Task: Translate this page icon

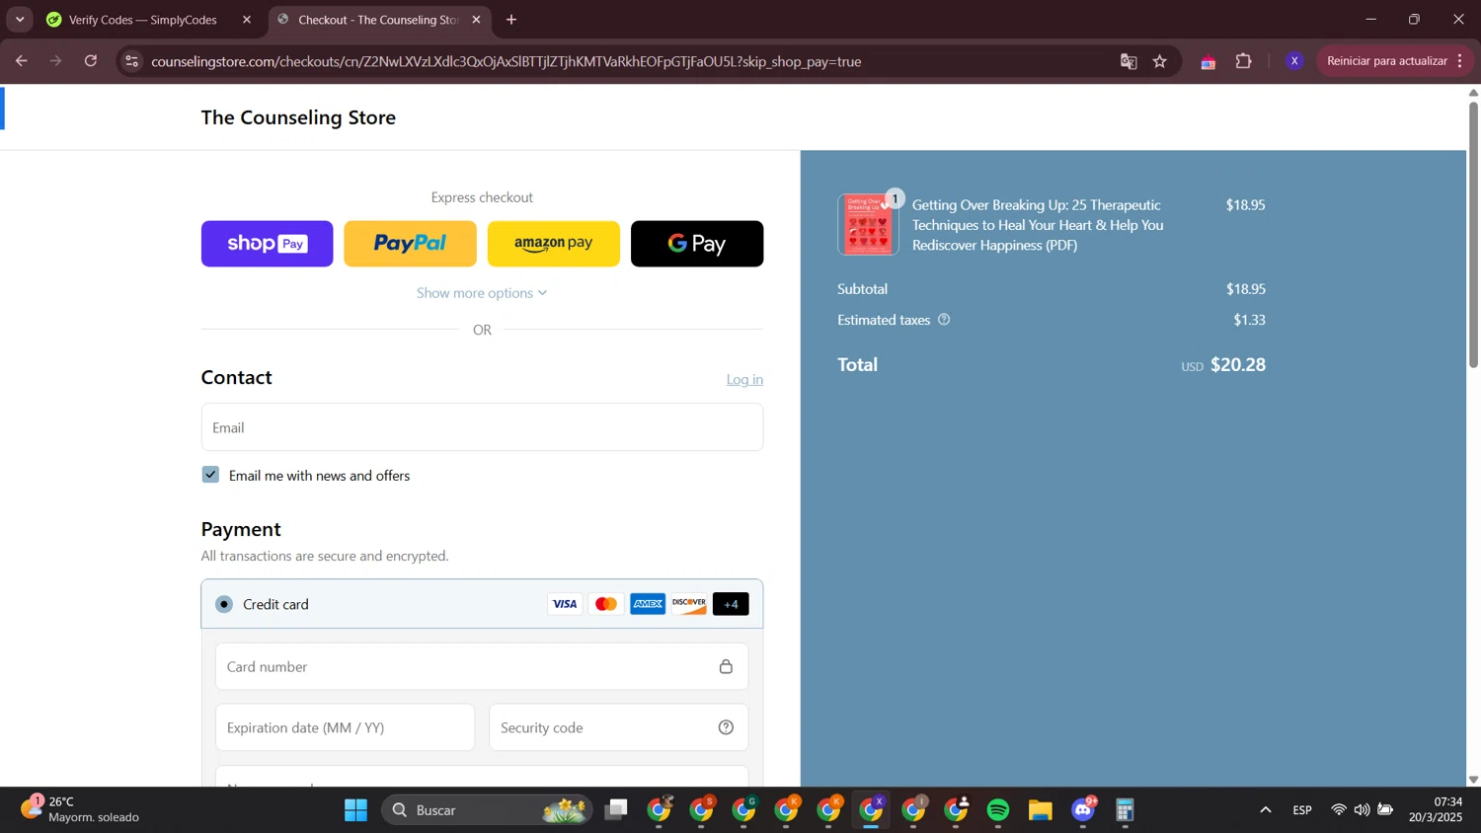Action: point(1129,61)
